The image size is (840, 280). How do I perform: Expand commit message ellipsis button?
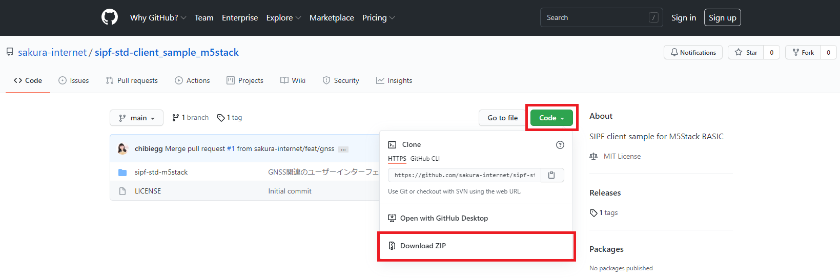[x=343, y=149]
